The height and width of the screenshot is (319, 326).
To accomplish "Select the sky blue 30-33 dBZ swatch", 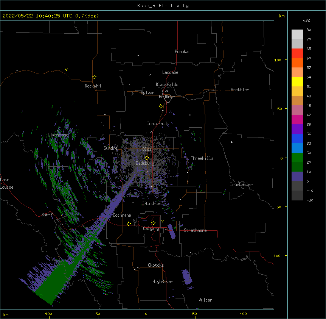I will pos(297,148).
